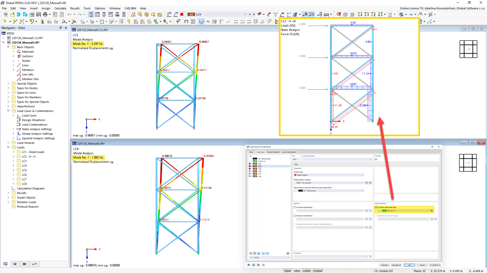Click the AE brown category swatch in toolbar

point(191,14)
